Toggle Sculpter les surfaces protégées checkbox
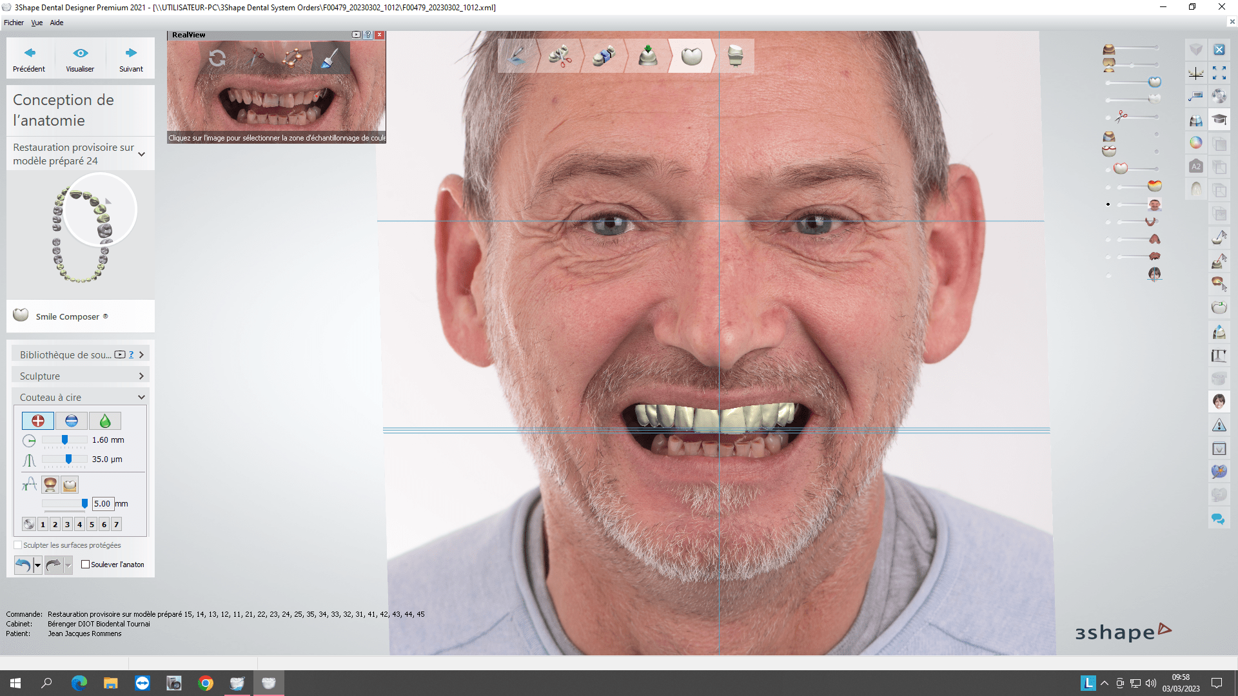Viewport: 1238px width, 696px height. point(18,545)
